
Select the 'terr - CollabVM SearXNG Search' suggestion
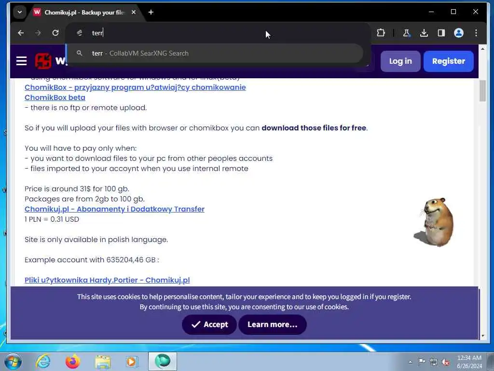[215, 53]
